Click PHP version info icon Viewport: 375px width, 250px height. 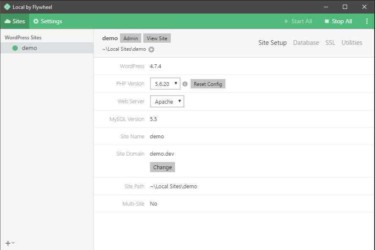coord(185,84)
